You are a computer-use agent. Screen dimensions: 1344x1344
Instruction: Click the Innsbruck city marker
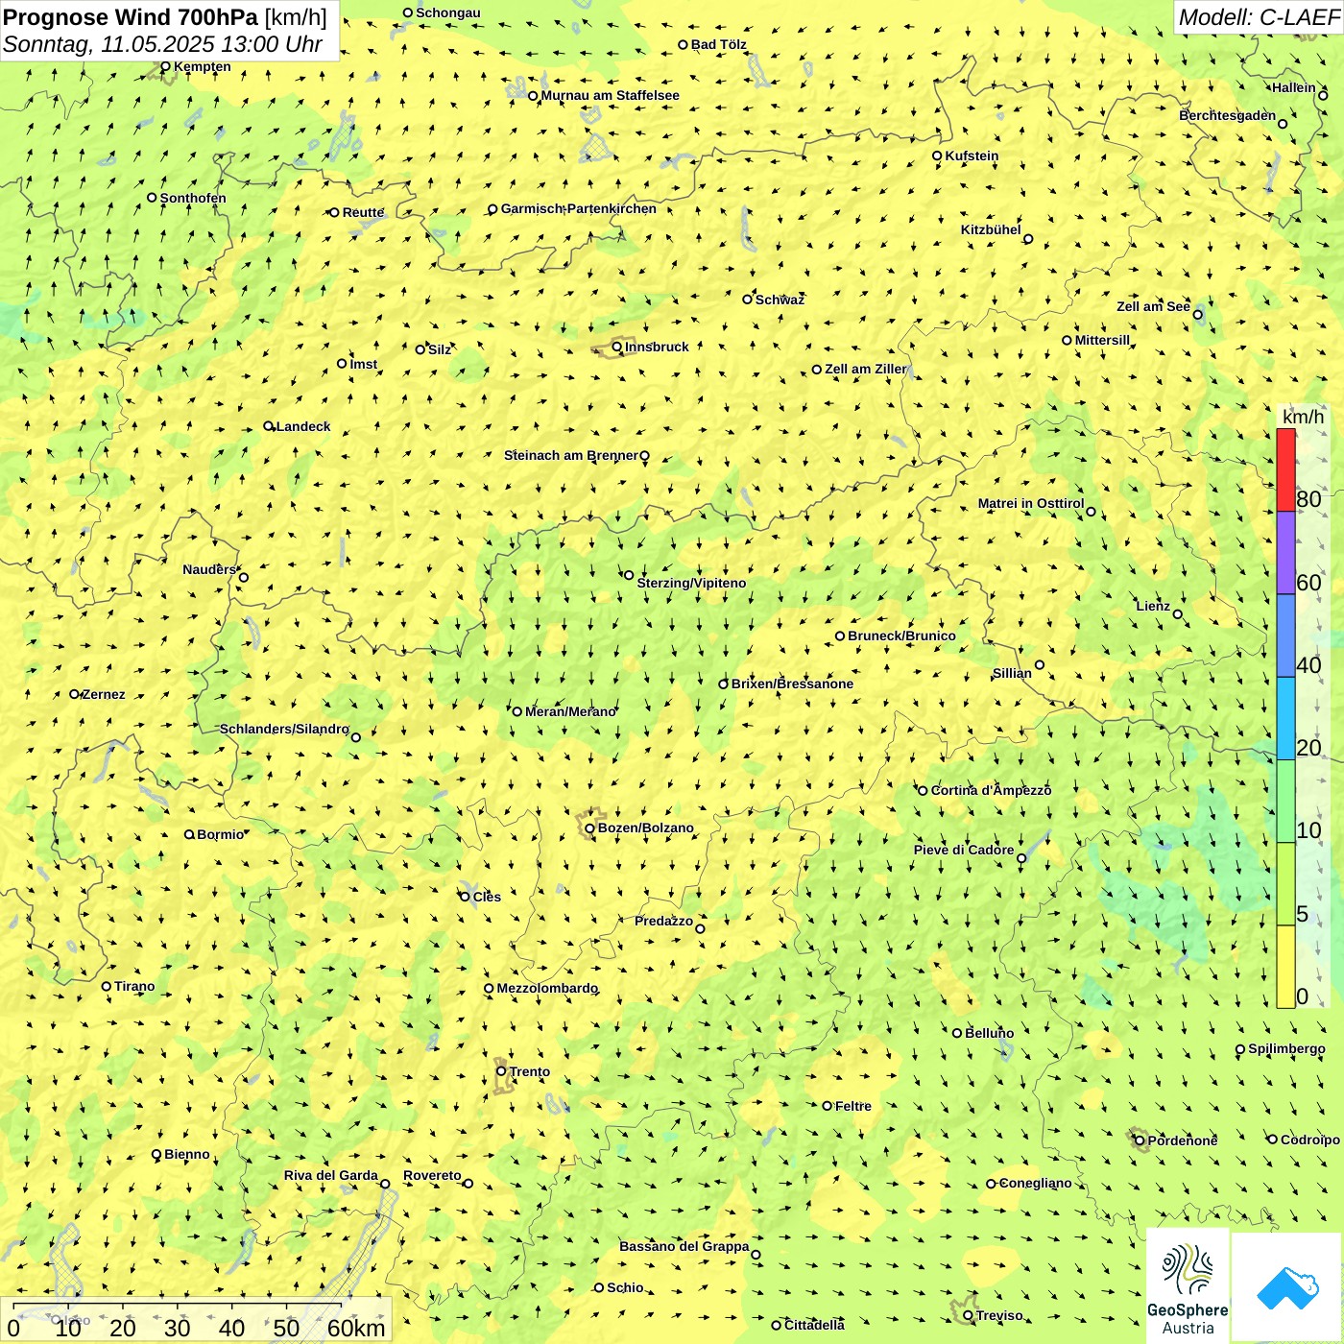click(x=617, y=347)
